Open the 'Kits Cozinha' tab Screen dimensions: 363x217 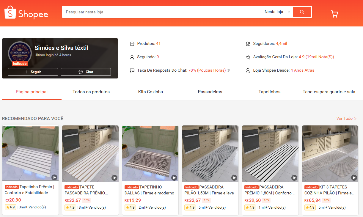tap(150, 92)
